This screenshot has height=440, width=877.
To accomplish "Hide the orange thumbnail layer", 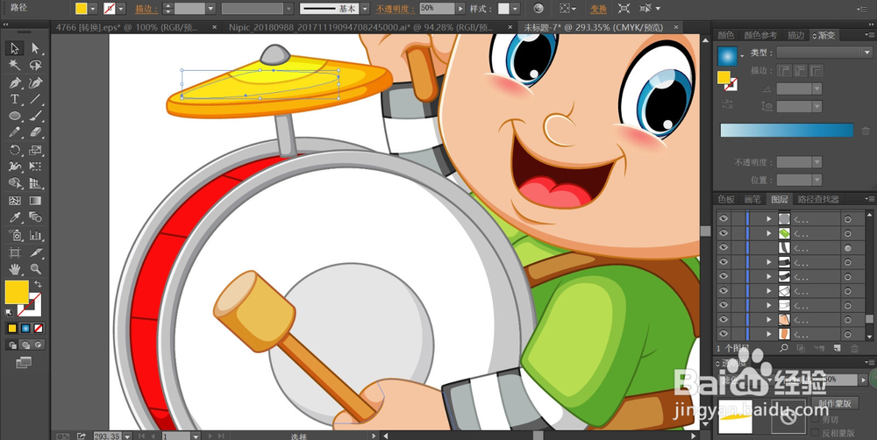I will (x=724, y=334).
